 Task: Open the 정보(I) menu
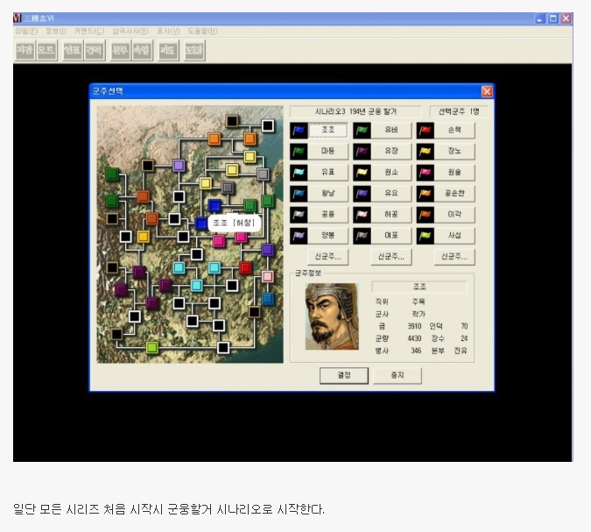tap(56, 31)
